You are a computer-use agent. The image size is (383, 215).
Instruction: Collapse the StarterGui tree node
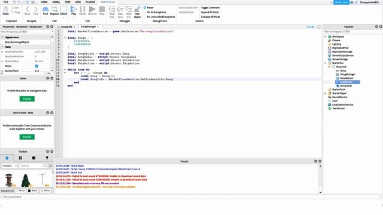coord(325,63)
